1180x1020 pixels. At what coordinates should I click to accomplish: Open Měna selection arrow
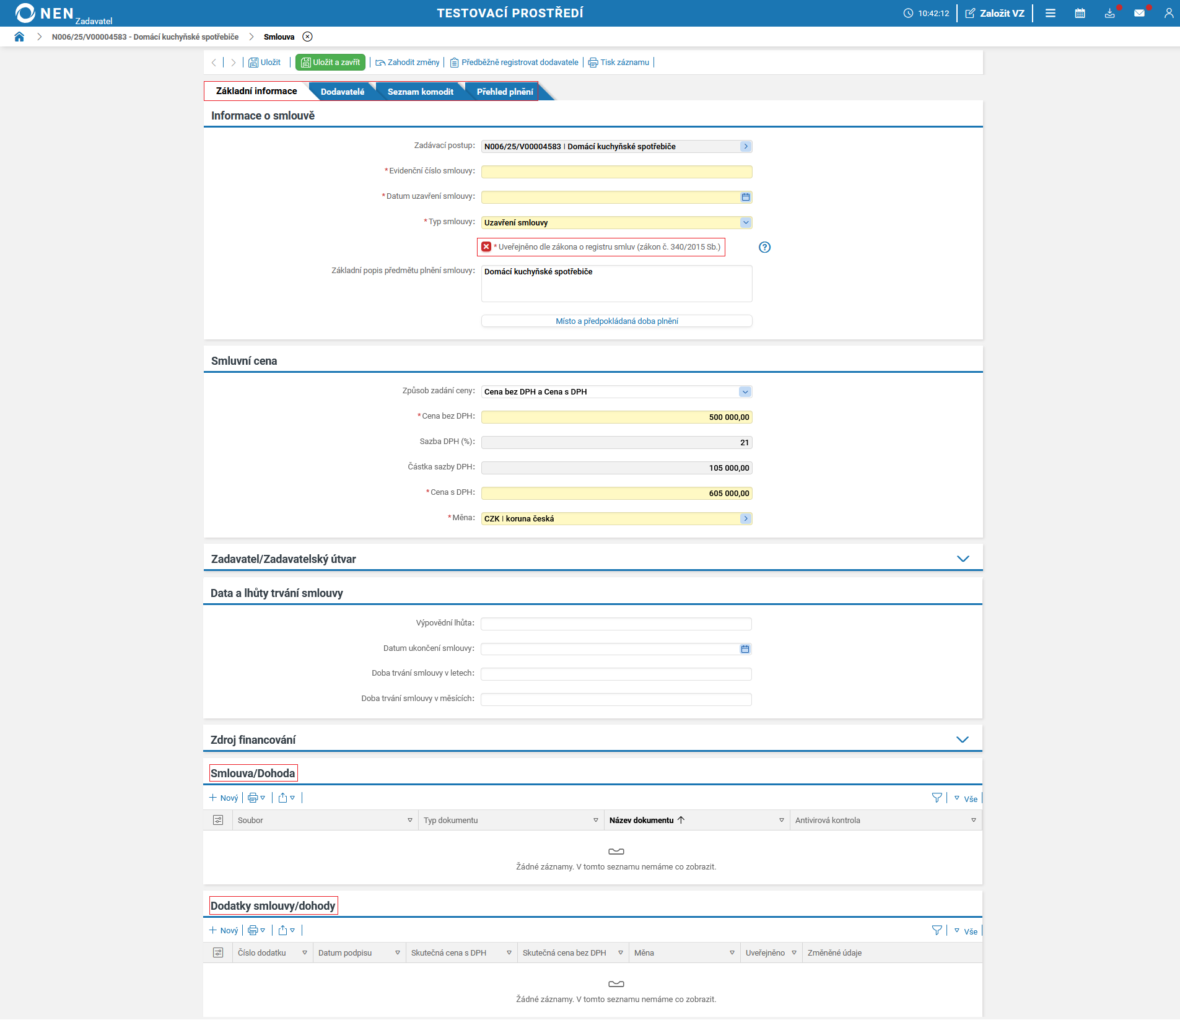point(746,519)
